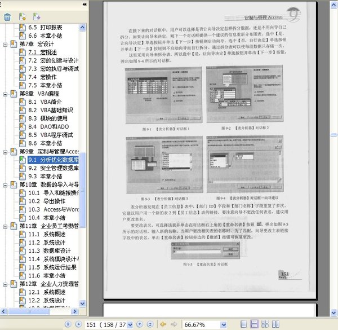Open bookmark 10.2 导出操作
338x330 pixels.
47,201
